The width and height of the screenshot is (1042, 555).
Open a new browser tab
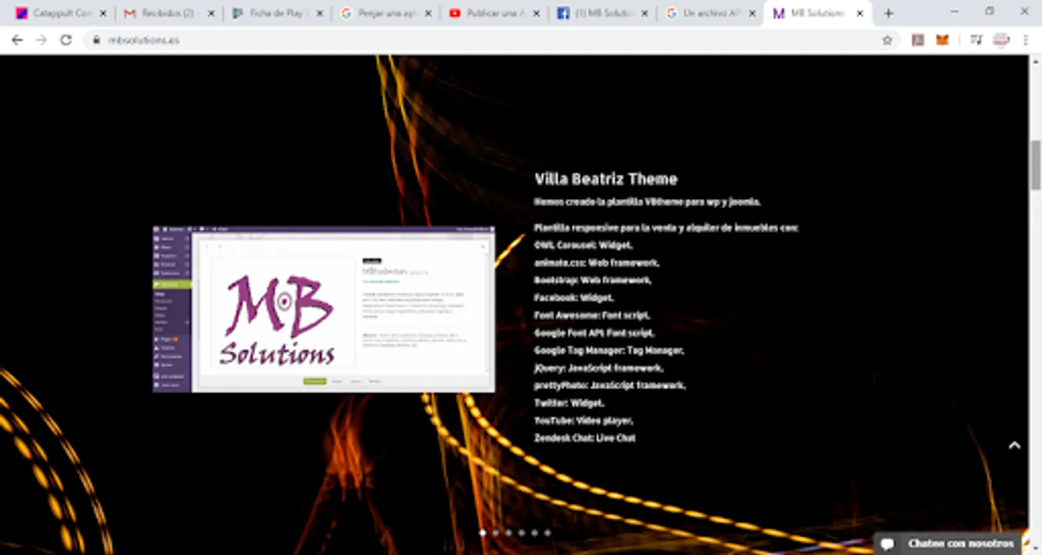(888, 13)
